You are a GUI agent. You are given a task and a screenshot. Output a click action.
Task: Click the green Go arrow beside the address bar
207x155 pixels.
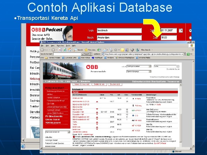(x=188, y=54)
